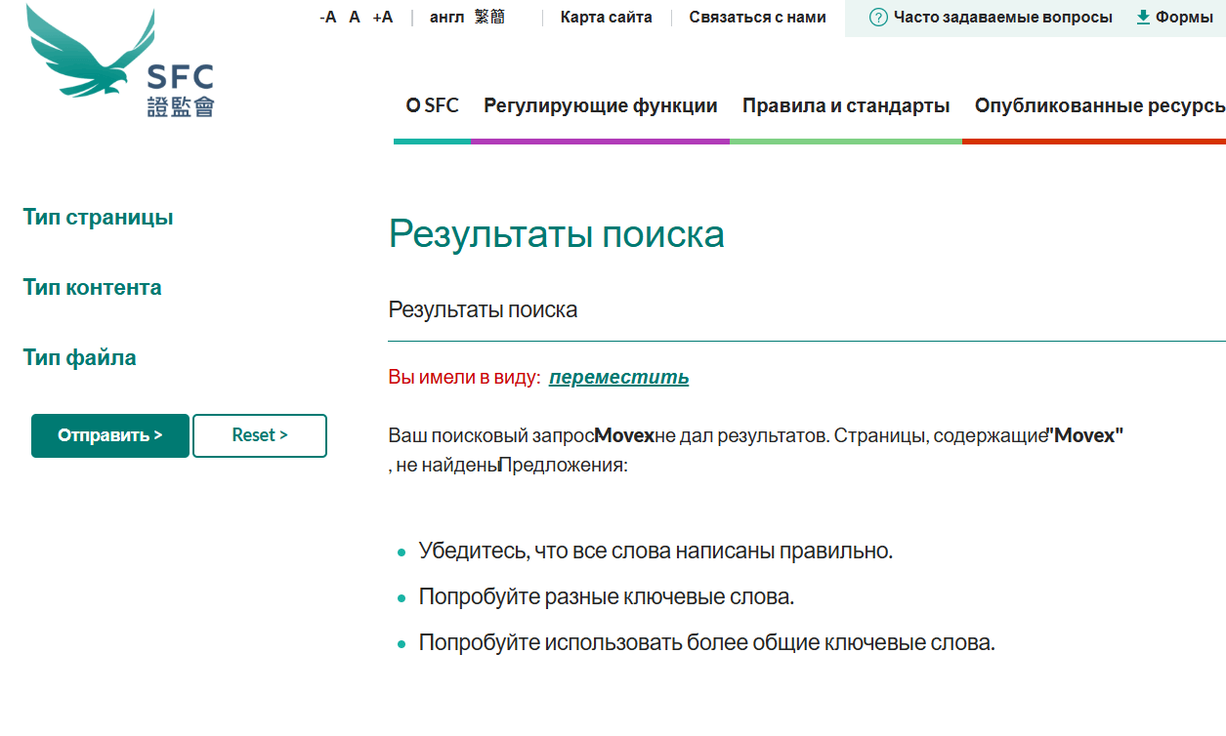The image size is (1226, 736).
Task: Select "Регулирующие функции" in navigation
Action: click(x=600, y=105)
